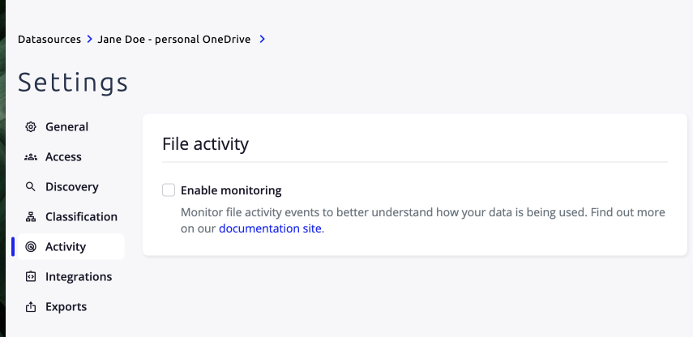The image size is (693, 337).
Task: Open the documentation site link
Action: 270,228
